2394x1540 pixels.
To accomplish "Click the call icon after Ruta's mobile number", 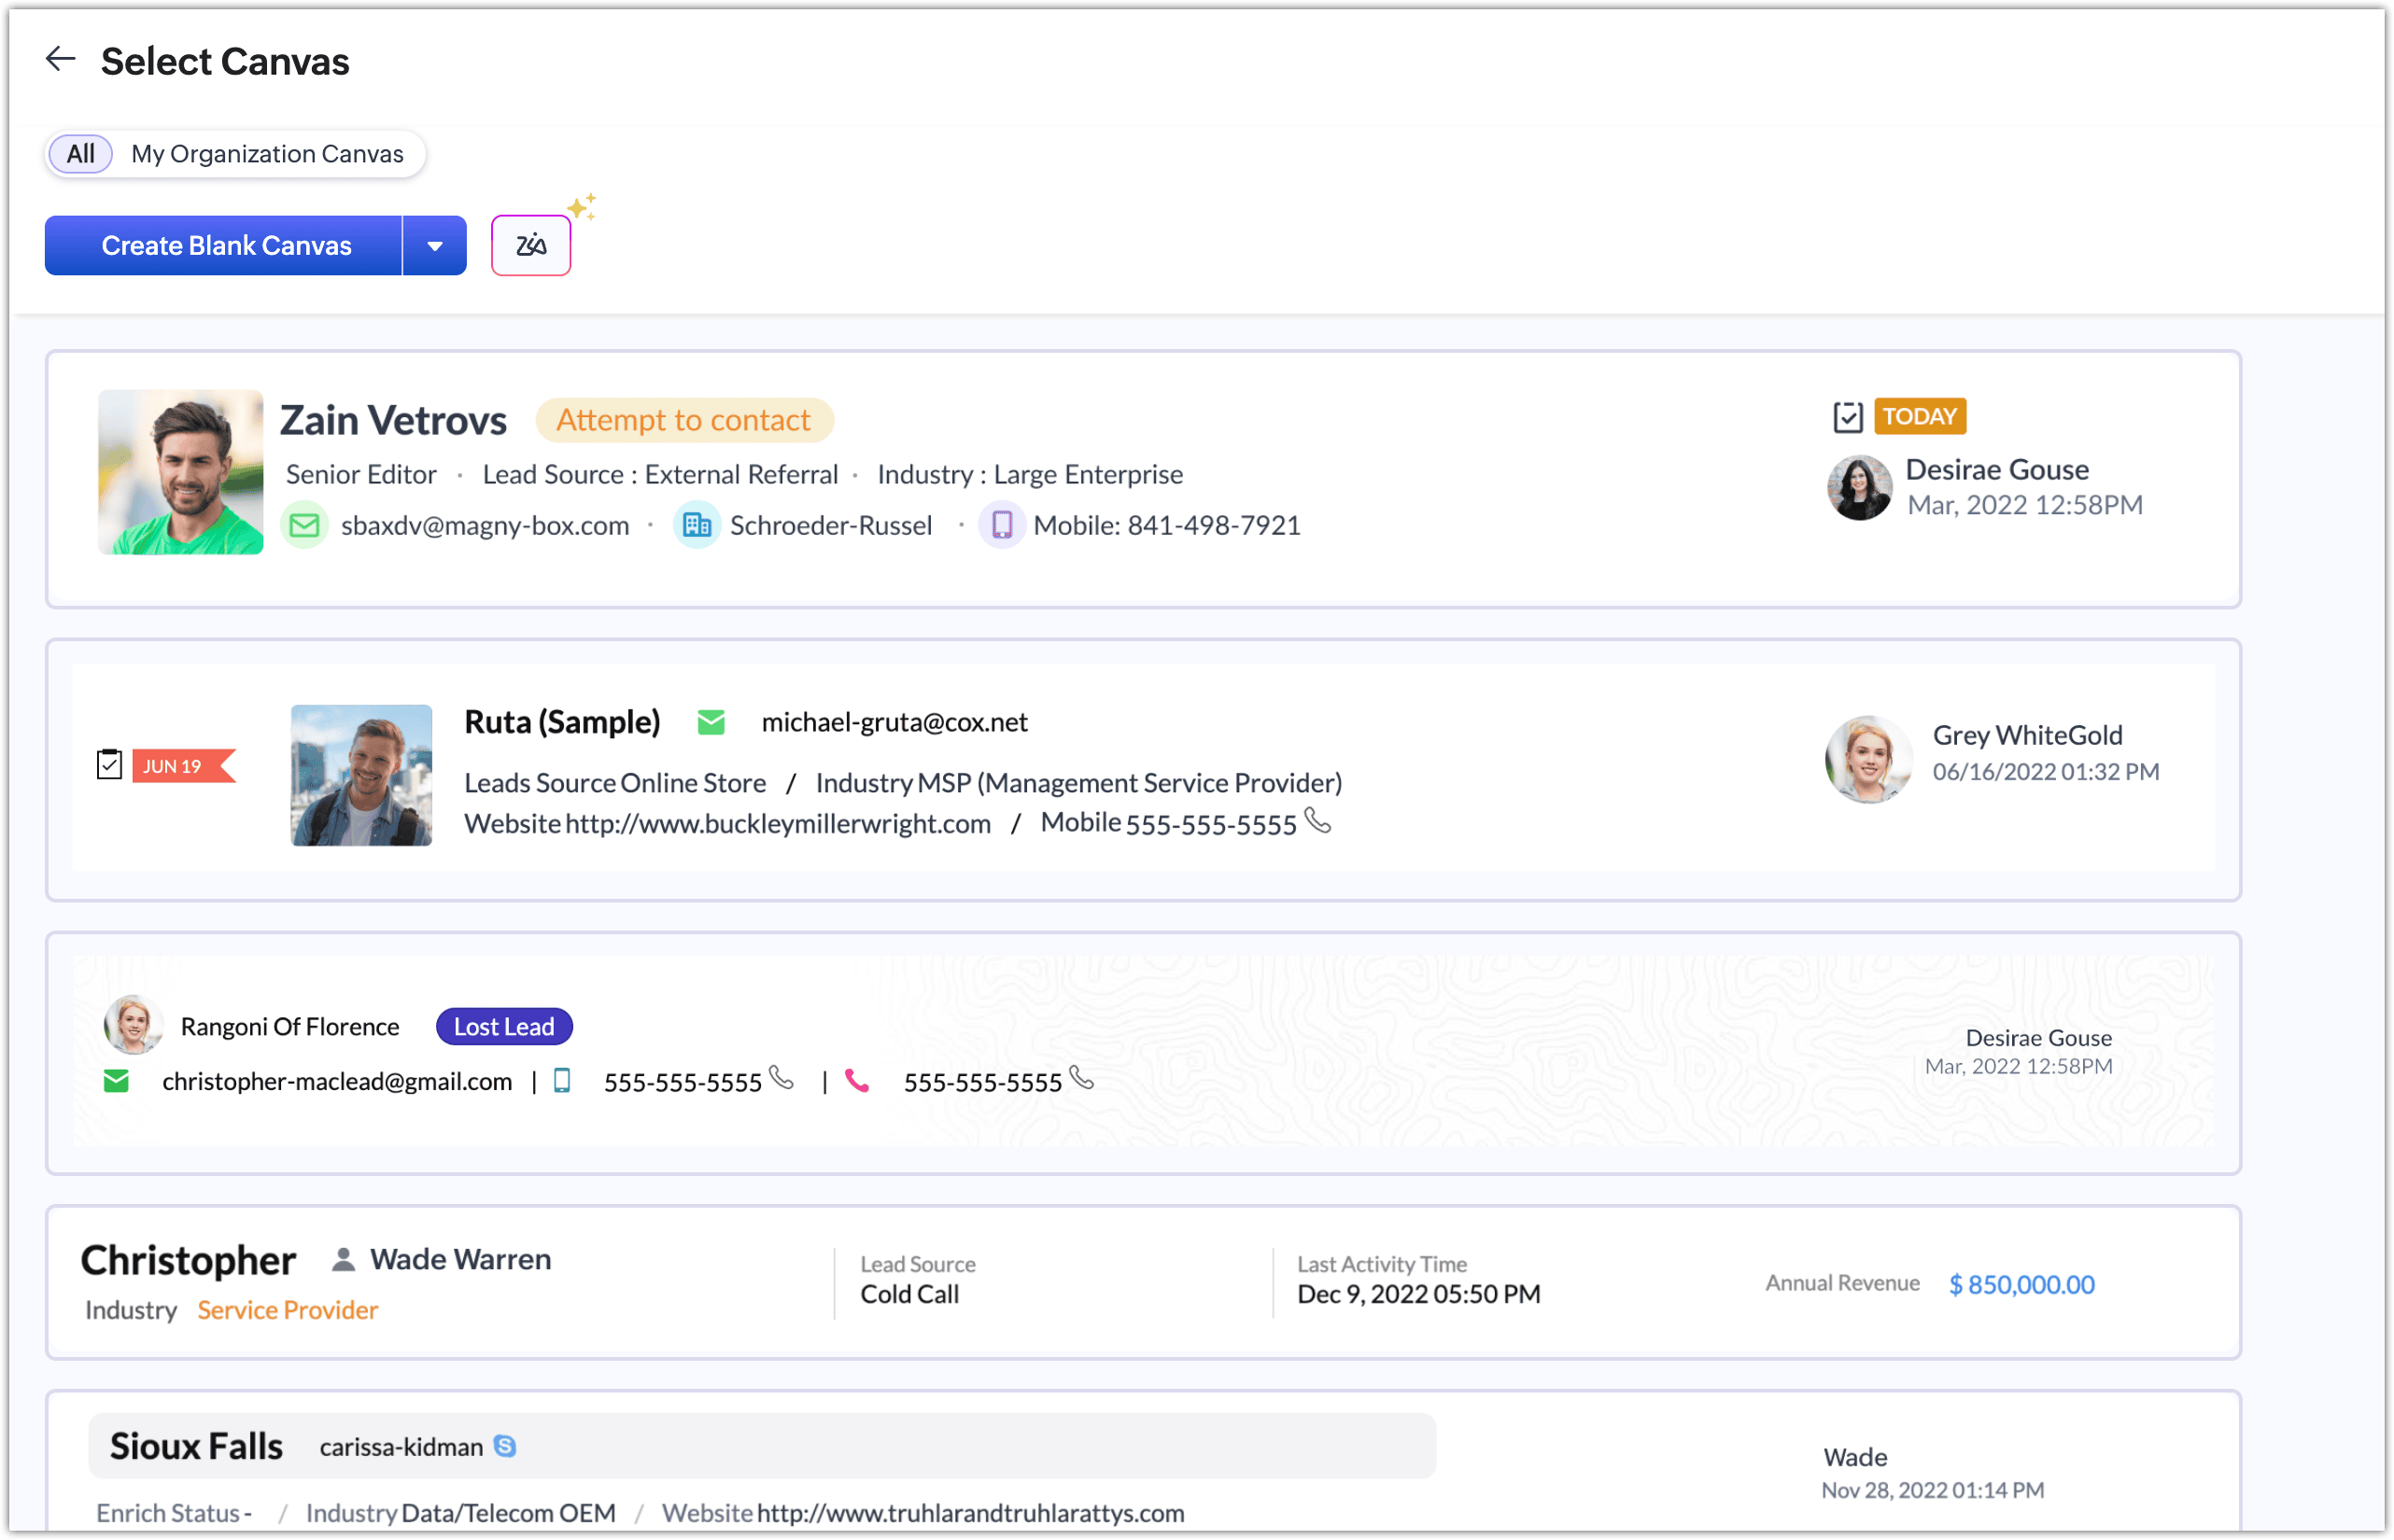I will point(1318,821).
